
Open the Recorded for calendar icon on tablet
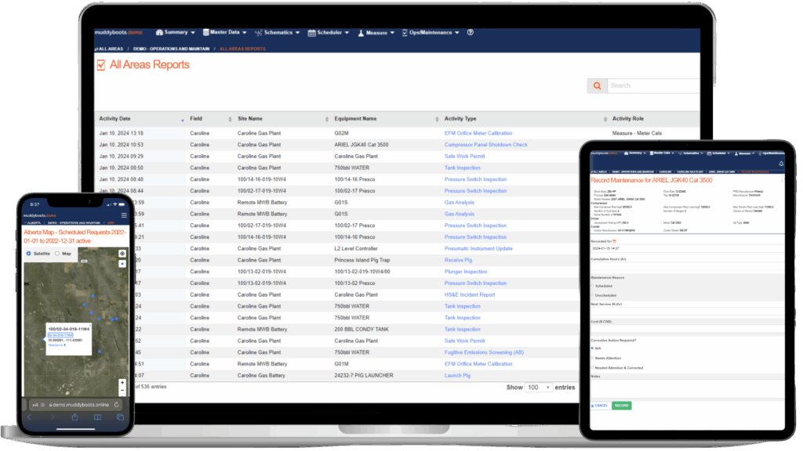614,241
